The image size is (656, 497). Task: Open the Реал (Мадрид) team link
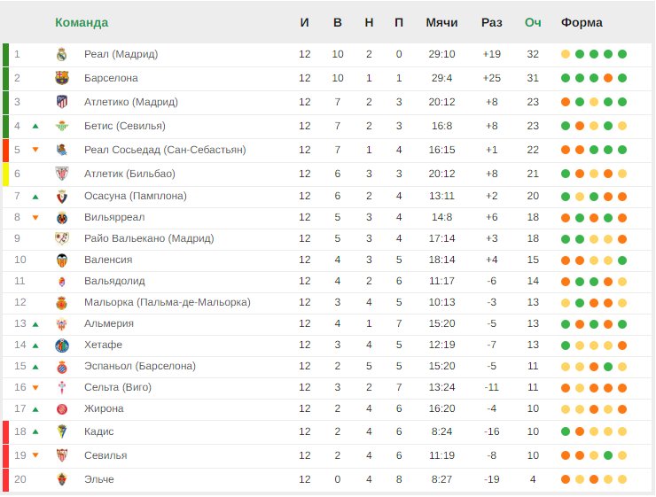121,54
